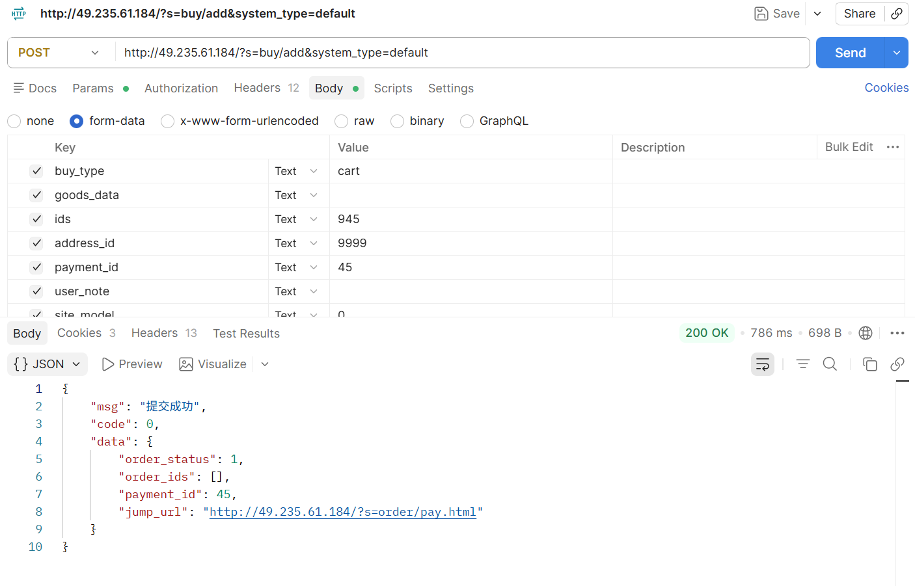Change buy_type field type dropdown
Screen dimensions: 915x586
[296, 171]
